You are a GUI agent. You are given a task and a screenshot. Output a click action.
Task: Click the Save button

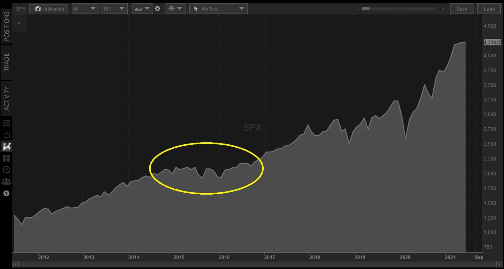(462, 9)
